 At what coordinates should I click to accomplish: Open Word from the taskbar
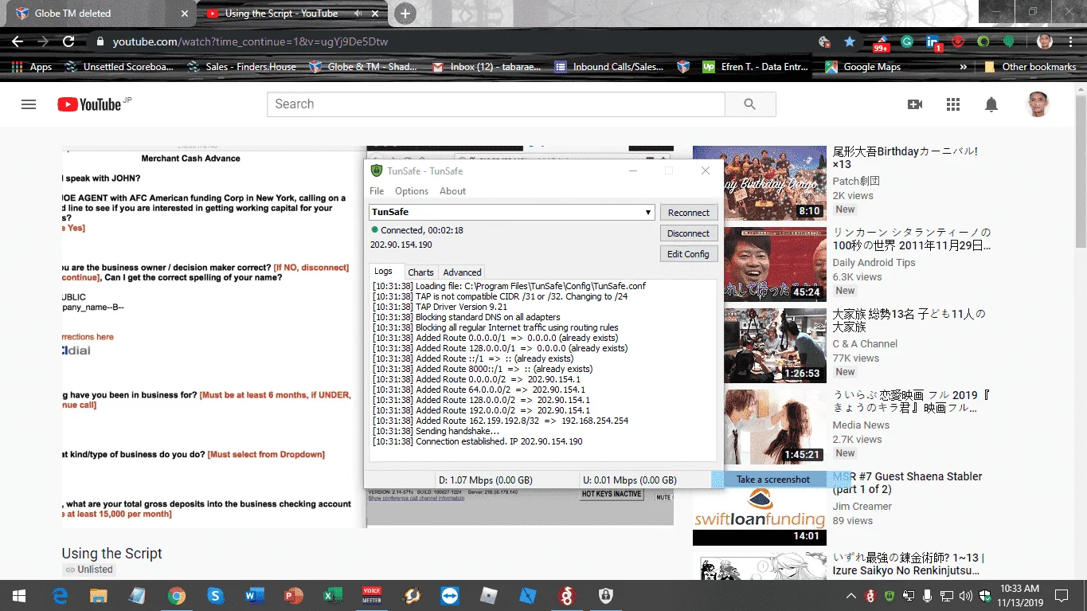coord(255,595)
